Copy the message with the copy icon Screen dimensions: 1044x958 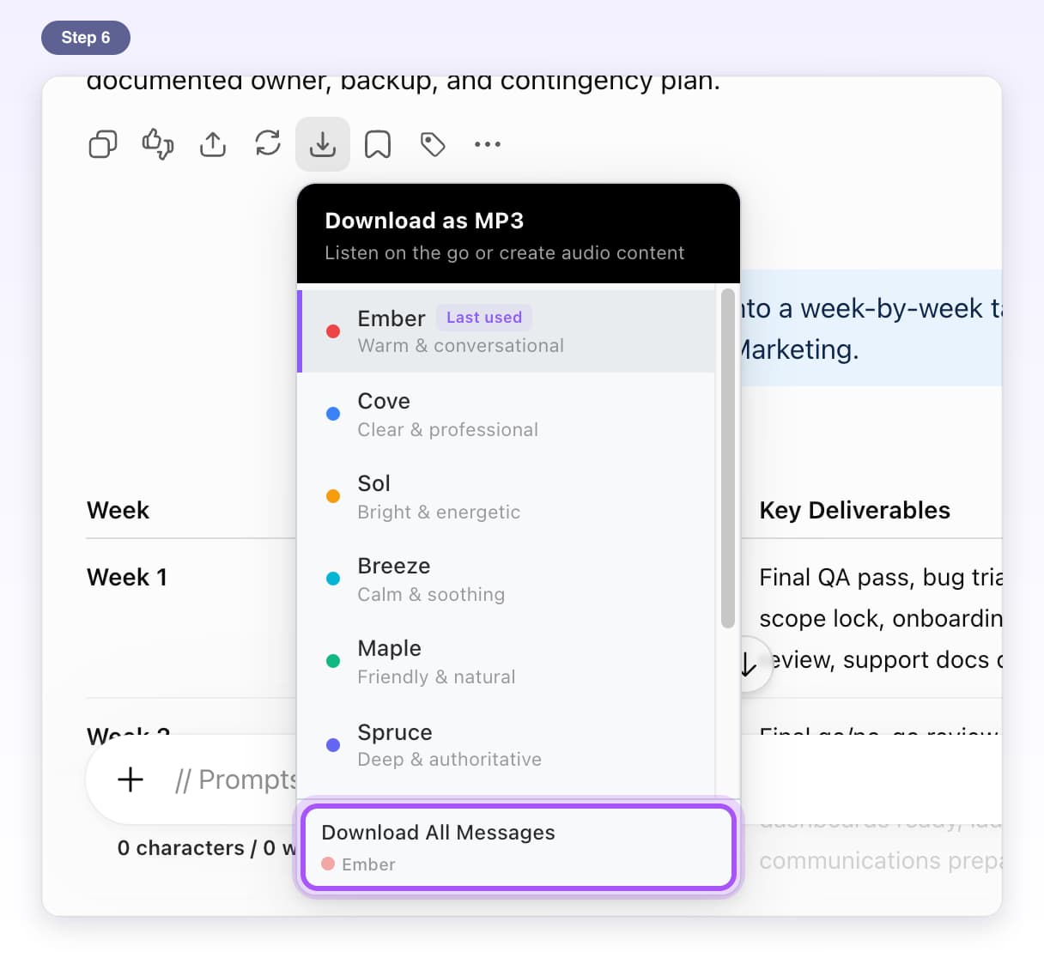[103, 144]
